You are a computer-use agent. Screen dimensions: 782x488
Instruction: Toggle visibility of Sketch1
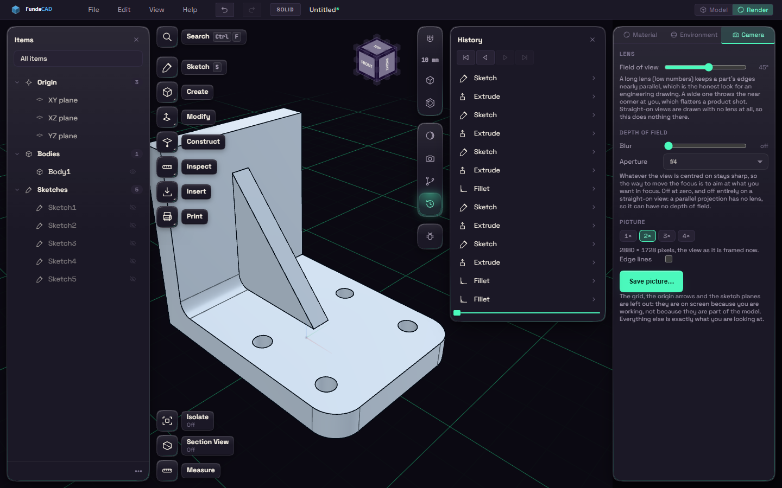pyautogui.click(x=133, y=208)
